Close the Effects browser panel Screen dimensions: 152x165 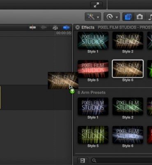(x=77, y=27)
